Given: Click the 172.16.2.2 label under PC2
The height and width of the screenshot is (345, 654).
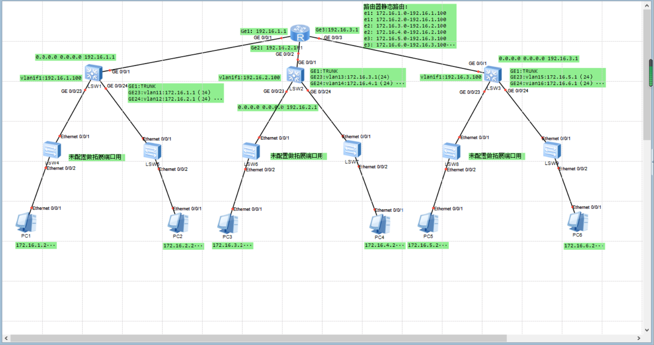Looking at the screenshot, I should pyautogui.click(x=183, y=246).
